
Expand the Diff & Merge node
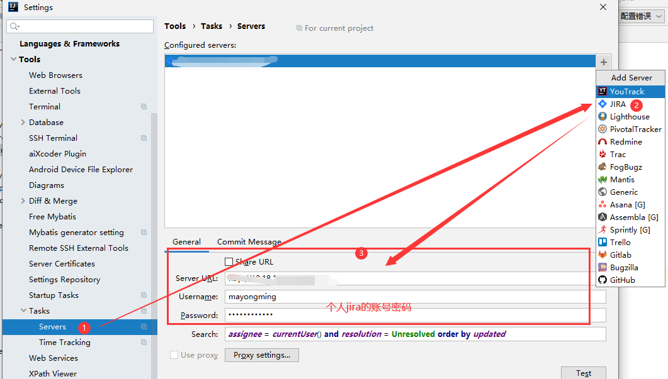[23, 200]
